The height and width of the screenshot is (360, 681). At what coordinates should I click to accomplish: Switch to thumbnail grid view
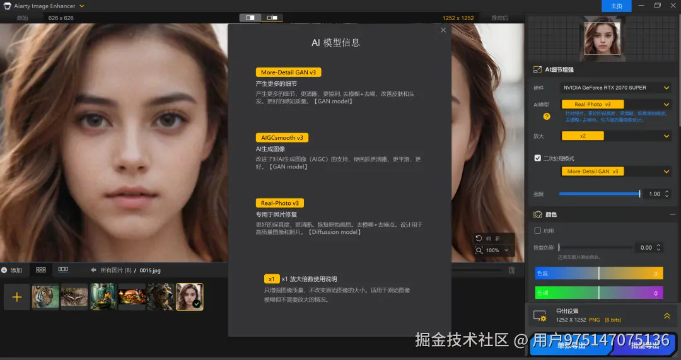[41, 270]
